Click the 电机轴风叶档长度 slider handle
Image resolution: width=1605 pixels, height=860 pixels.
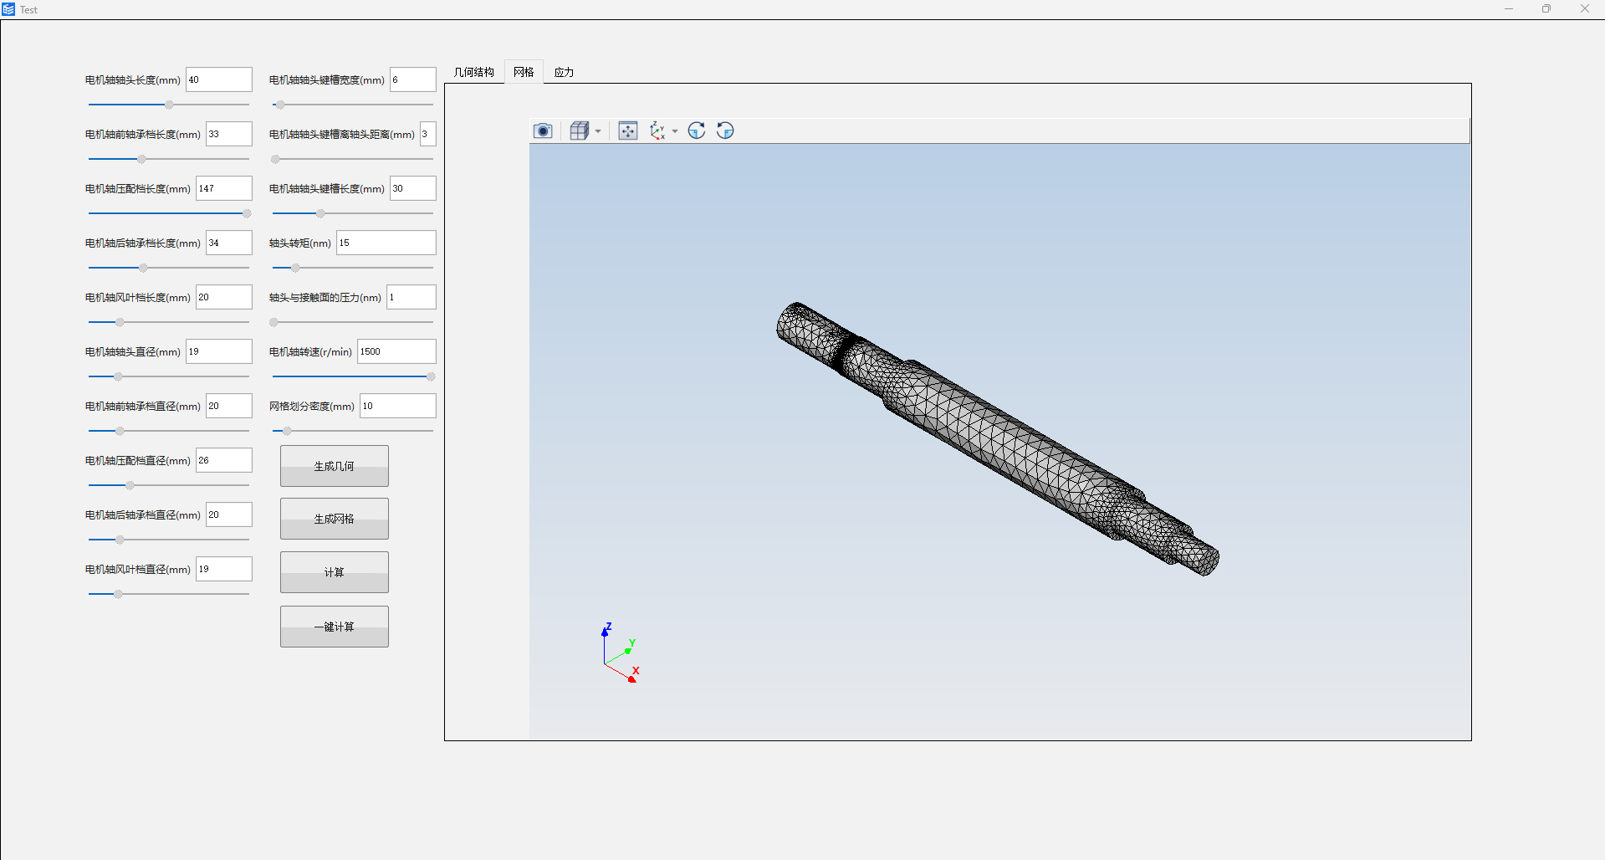click(x=120, y=322)
